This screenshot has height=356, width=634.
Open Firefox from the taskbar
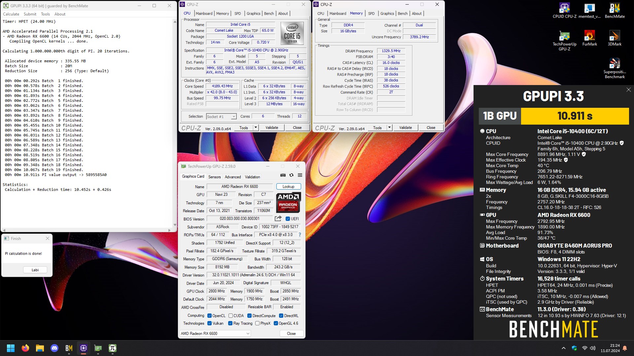25,348
